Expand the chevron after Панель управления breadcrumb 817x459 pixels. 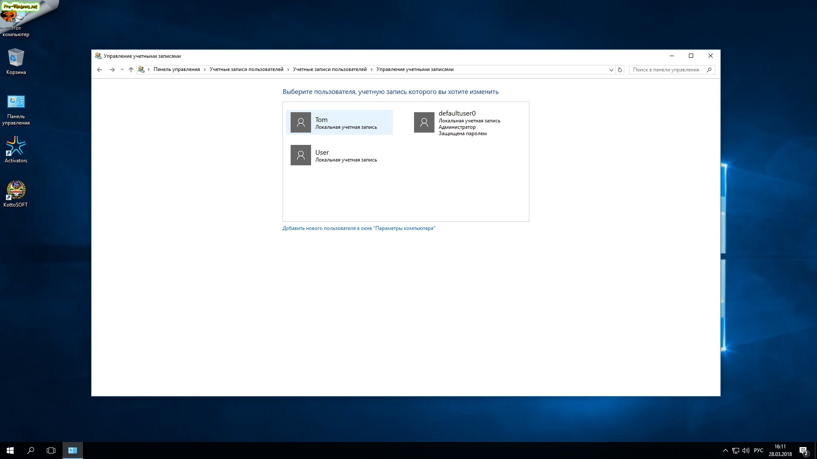click(205, 69)
